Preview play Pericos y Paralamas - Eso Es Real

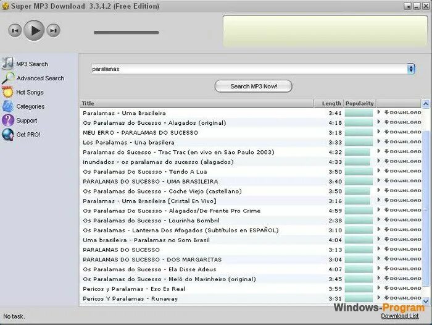click(x=379, y=288)
